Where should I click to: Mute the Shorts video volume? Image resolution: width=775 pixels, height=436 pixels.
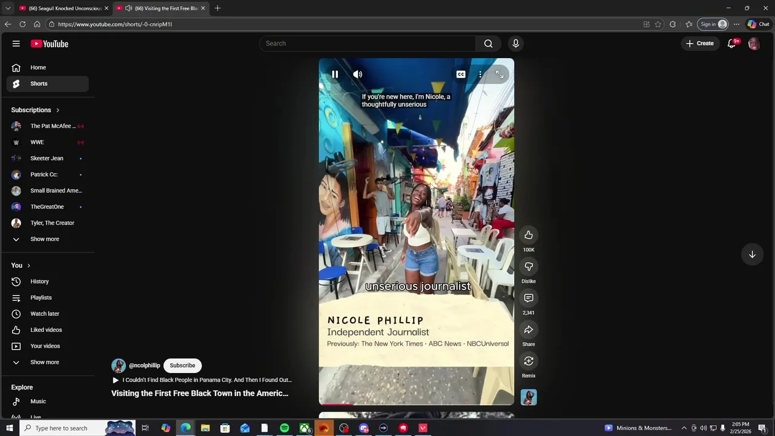(x=358, y=74)
